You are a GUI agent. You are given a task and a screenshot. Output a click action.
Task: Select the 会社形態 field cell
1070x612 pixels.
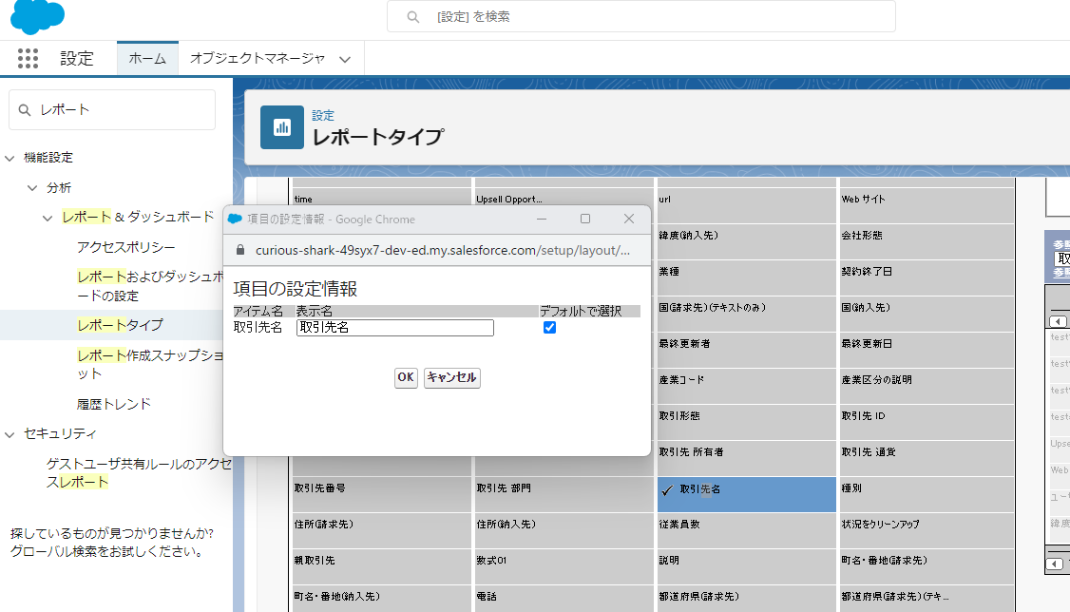click(926, 240)
